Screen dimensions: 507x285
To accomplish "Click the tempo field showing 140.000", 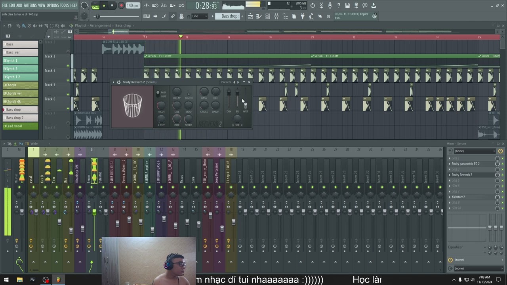I will pyautogui.click(x=133, y=6).
